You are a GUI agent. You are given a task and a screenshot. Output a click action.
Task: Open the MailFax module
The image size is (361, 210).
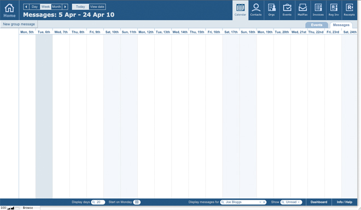(302, 10)
